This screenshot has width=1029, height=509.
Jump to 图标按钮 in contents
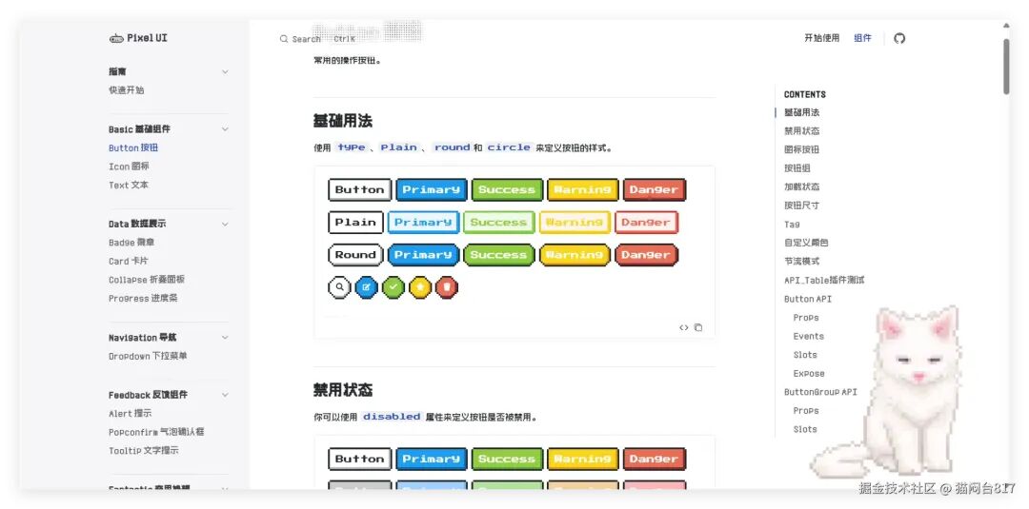(x=801, y=149)
